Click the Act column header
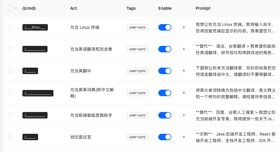 pyautogui.click(x=73, y=8)
